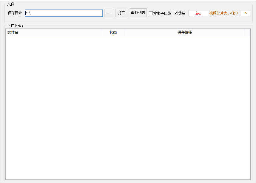Click the 搜索子目录 checkbox label text

[x=162, y=13]
